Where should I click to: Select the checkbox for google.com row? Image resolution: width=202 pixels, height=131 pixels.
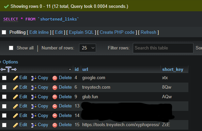pyautogui.click(x=4, y=78)
